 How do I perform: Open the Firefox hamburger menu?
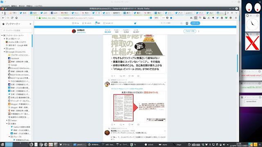tap(236, 18)
